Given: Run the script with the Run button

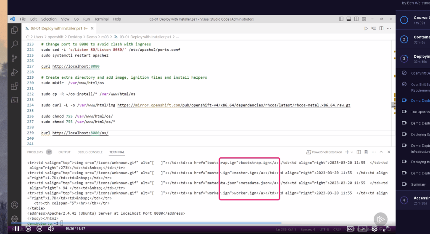Looking at the screenshot, I should pyautogui.click(x=366, y=28).
